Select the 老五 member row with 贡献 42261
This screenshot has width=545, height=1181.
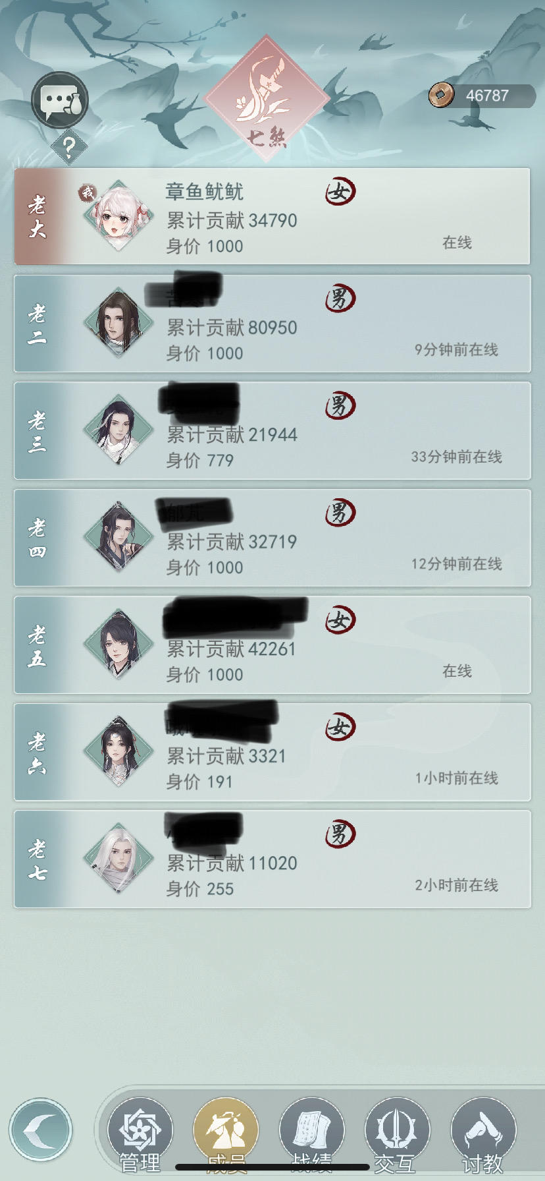(272, 645)
